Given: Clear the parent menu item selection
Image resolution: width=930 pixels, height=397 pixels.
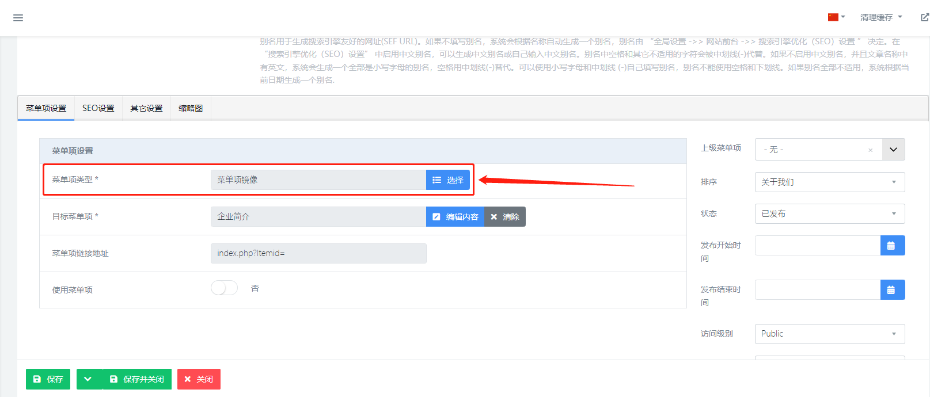Looking at the screenshot, I should tap(870, 150).
